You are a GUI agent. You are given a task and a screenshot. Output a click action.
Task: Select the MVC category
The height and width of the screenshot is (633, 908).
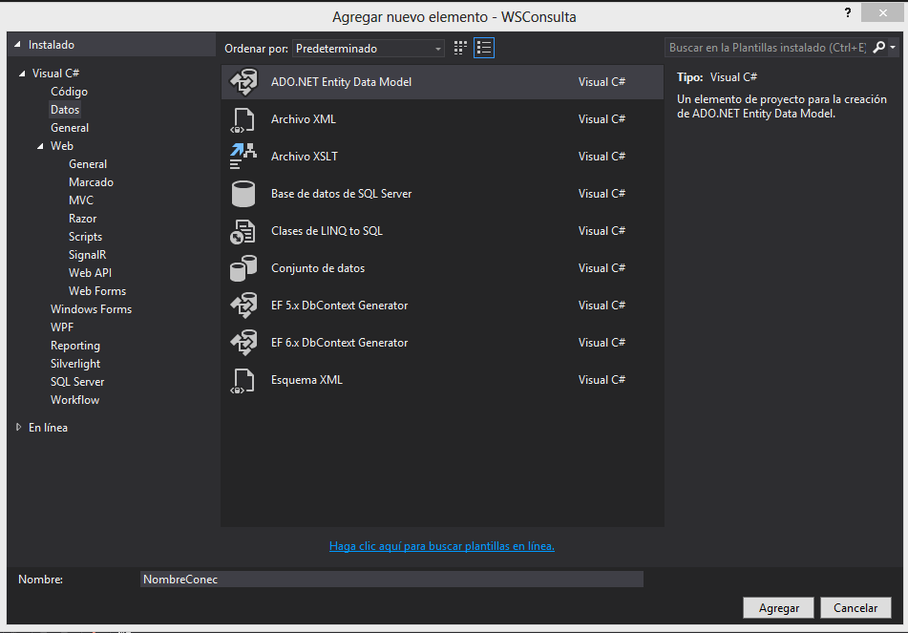[x=80, y=200]
